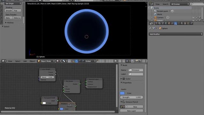Open the Outliner View menu
This screenshot has width=204, height=115.
pos(157,4)
